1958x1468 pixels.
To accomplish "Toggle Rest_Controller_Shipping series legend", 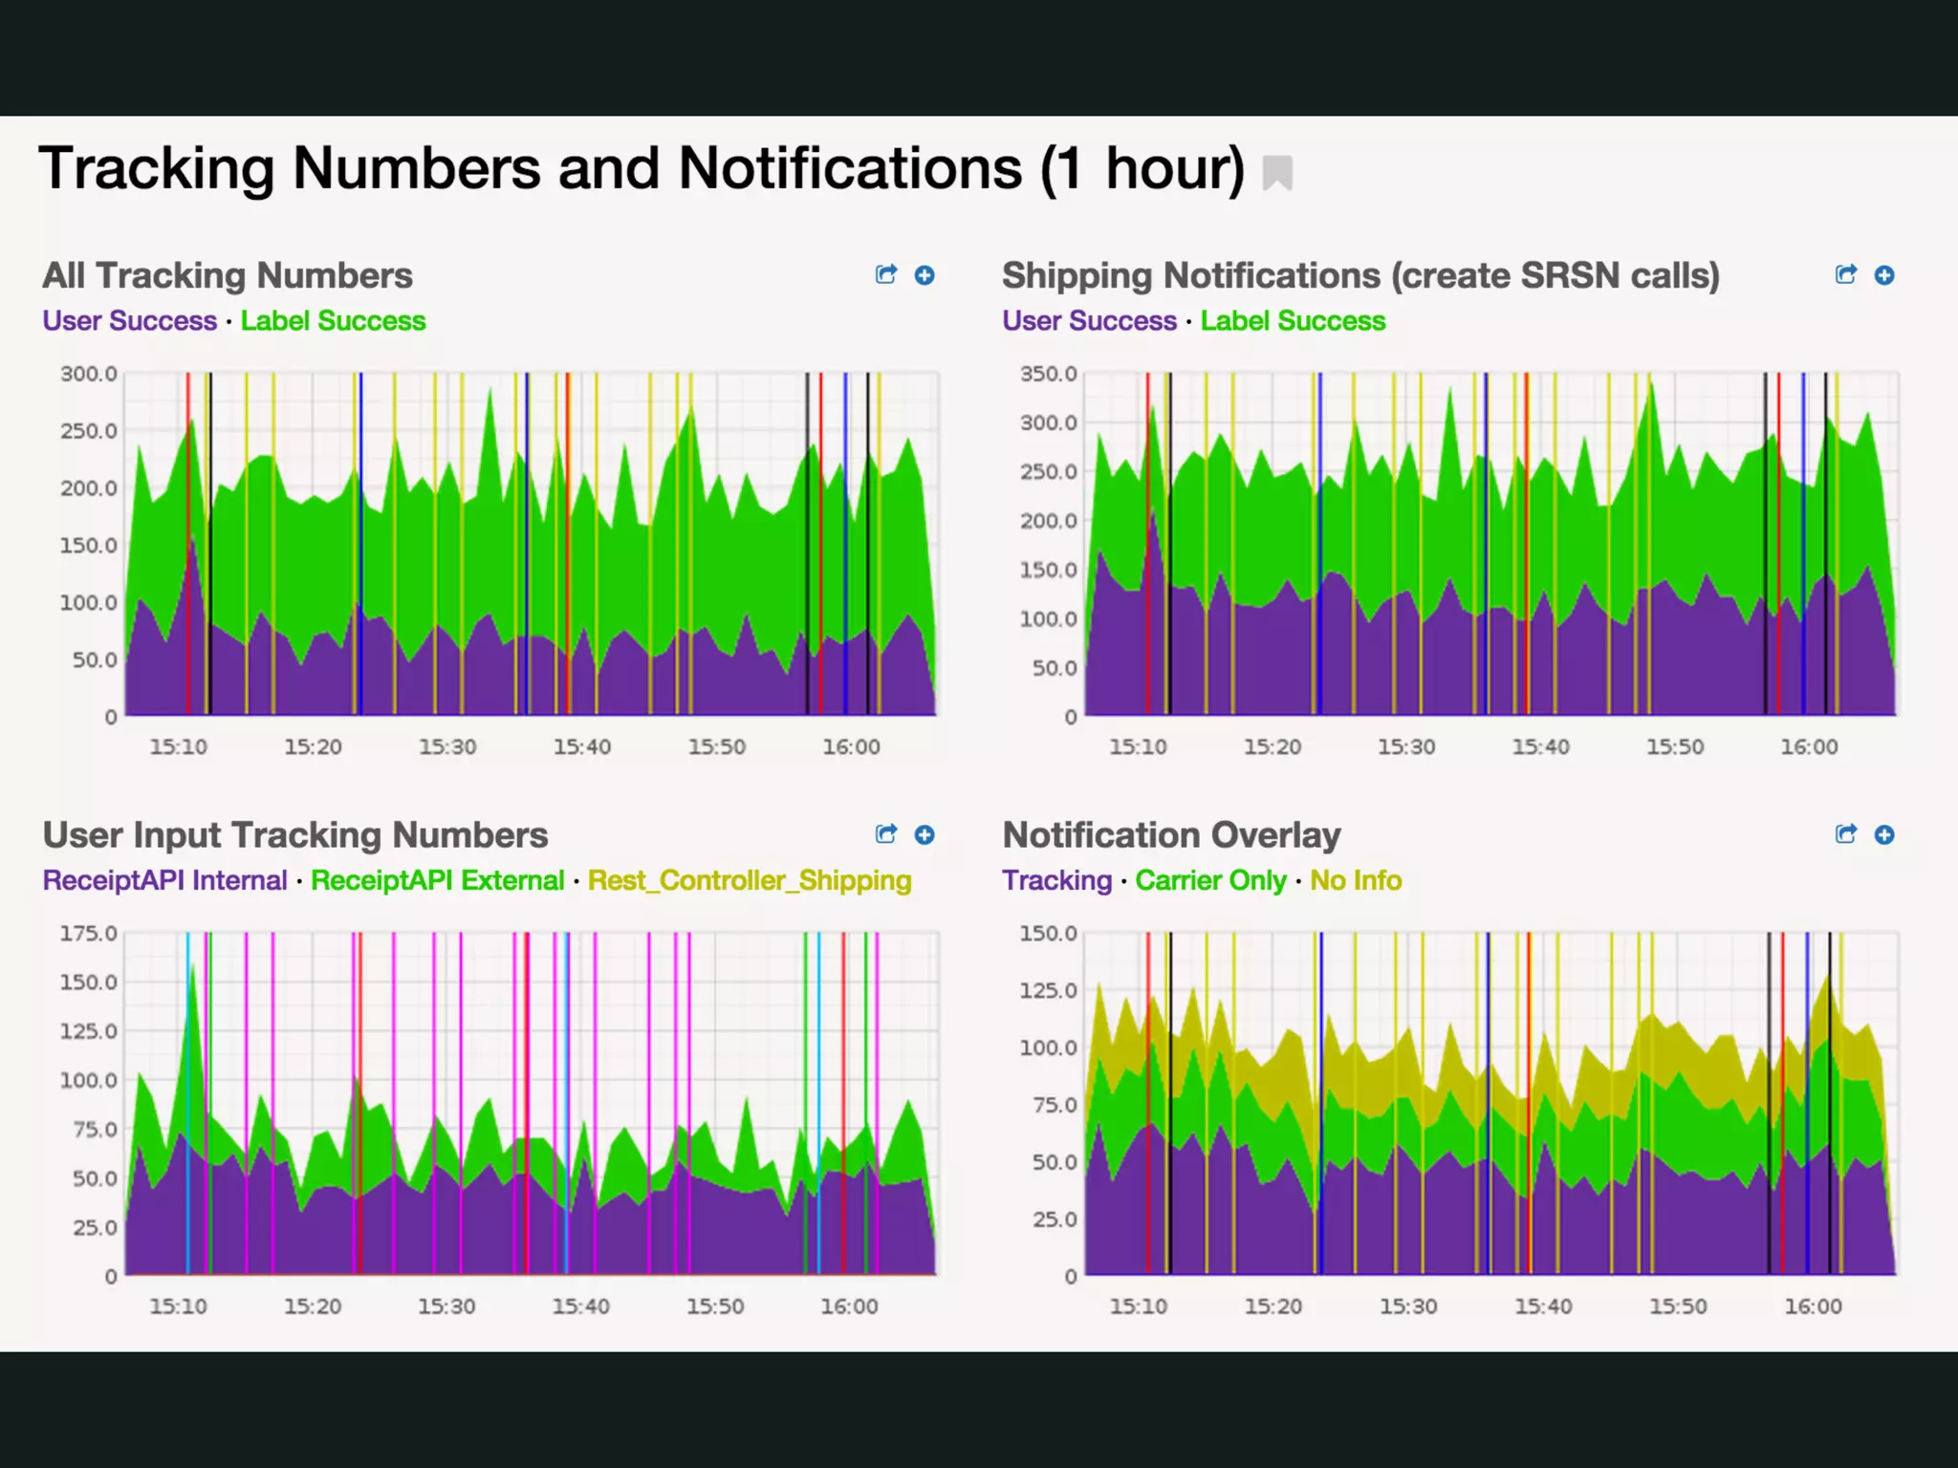I will [x=750, y=880].
